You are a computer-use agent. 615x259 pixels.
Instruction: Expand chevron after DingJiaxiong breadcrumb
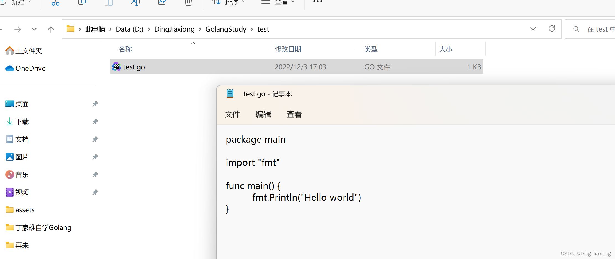click(200, 29)
